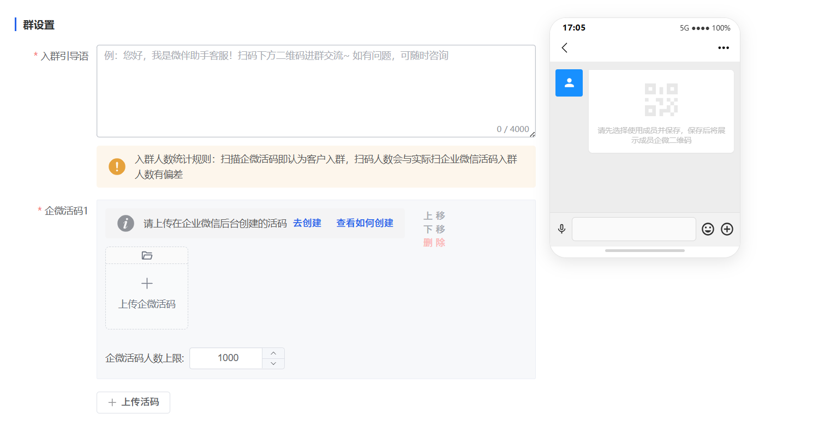Click the 企微活码人数上限 label
Image resolution: width=819 pixels, height=426 pixels.
pos(145,358)
